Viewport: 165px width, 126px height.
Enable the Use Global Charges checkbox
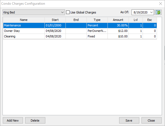point(68,12)
